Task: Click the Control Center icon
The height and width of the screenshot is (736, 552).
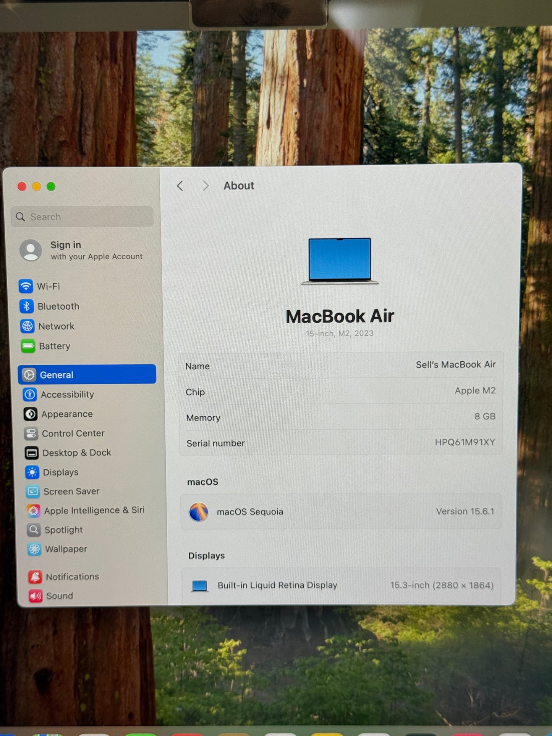Action: pos(31,433)
